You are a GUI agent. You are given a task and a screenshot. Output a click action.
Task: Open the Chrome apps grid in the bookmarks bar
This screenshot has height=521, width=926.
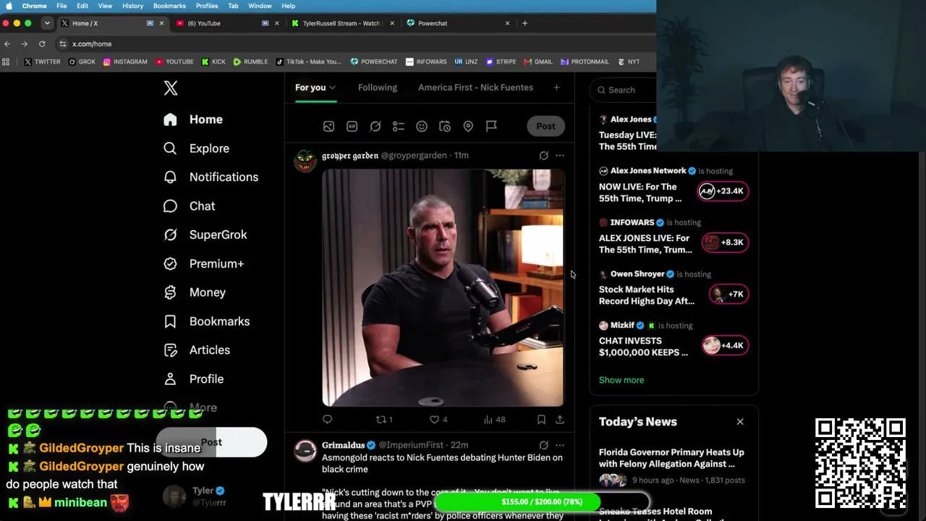[x=7, y=62]
